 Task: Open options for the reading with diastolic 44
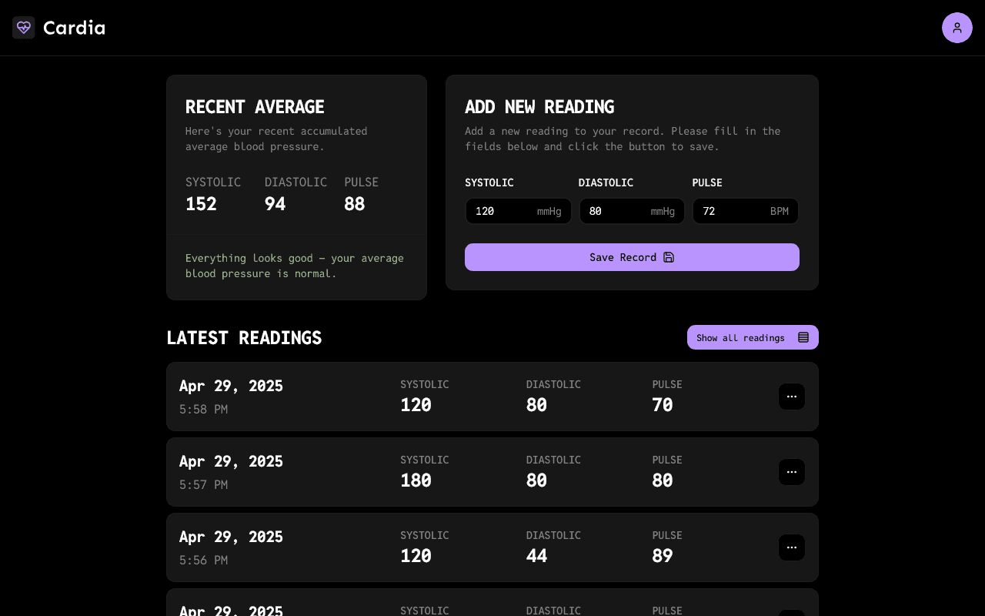pyautogui.click(x=792, y=547)
